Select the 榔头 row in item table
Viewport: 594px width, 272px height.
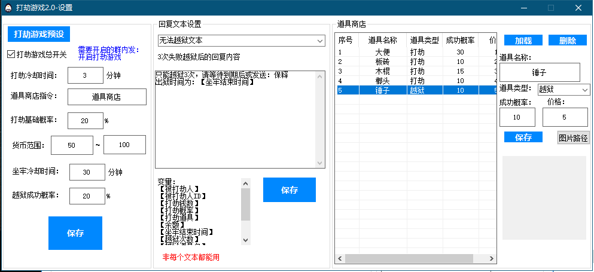(416, 80)
